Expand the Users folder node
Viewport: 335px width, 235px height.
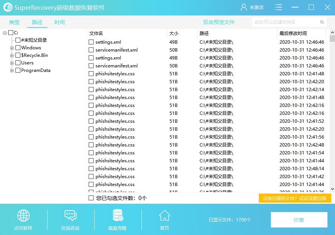tap(12, 63)
